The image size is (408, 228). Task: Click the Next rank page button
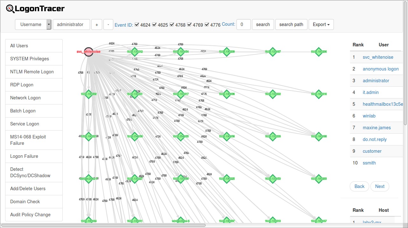[379, 186]
